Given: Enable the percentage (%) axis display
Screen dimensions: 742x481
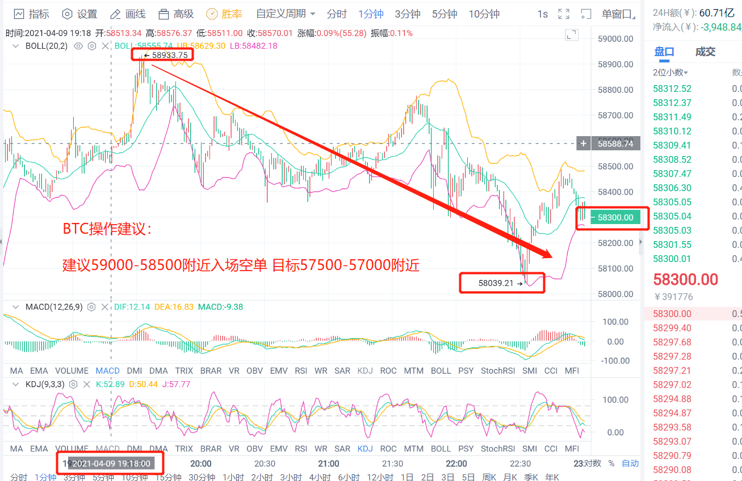Looking at the screenshot, I should (611, 463).
